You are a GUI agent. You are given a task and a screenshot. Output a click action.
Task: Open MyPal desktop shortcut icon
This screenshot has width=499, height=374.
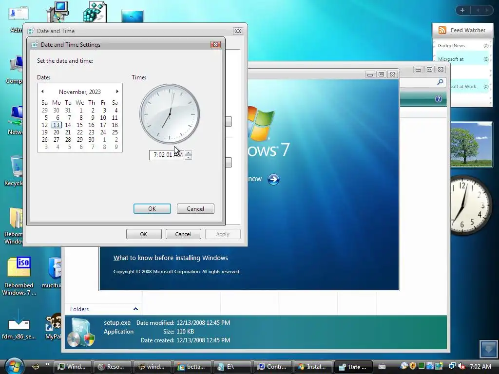click(54, 326)
